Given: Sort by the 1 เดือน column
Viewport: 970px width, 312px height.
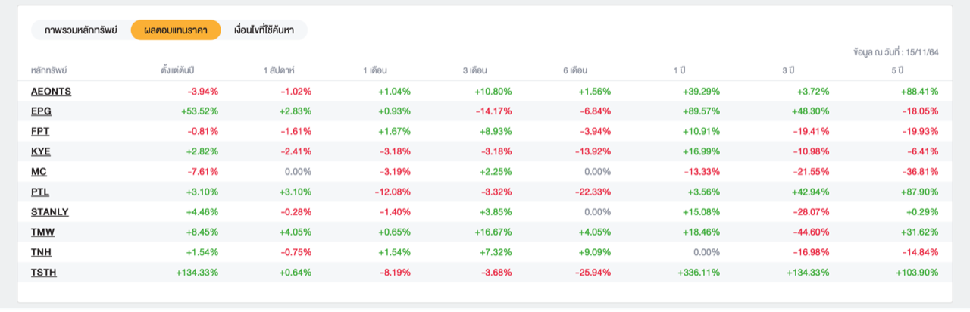Looking at the screenshot, I should click(x=375, y=70).
